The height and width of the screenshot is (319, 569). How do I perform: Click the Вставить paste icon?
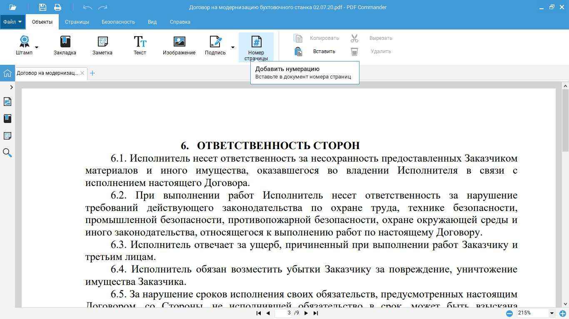[x=298, y=52]
